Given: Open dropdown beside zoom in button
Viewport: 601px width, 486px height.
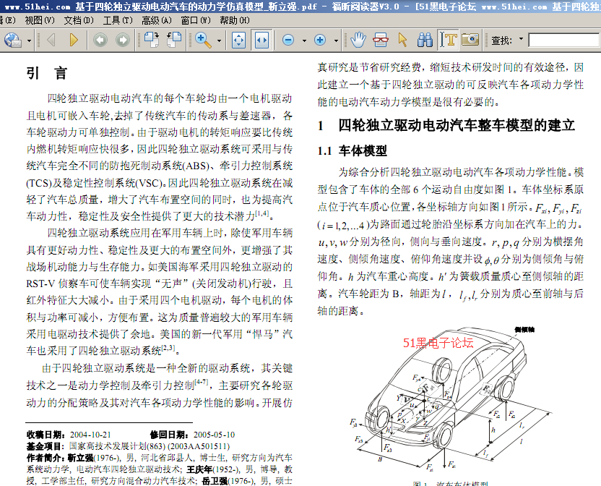Looking at the screenshot, I should 336,40.
